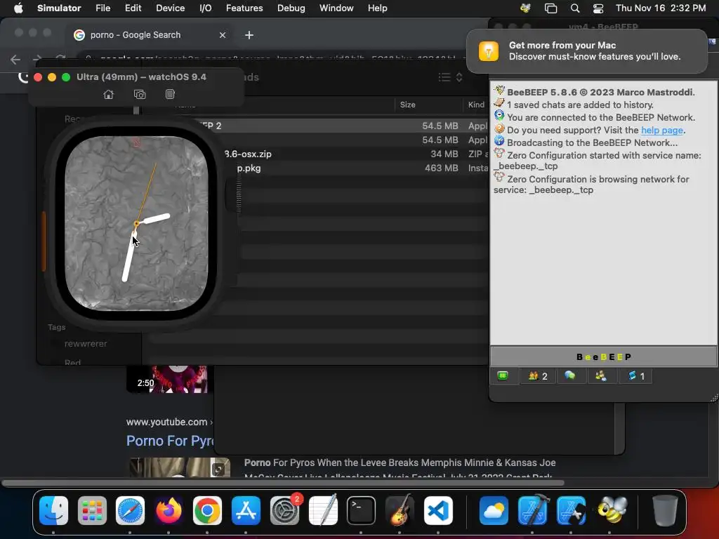The width and height of the screenshot is (719, 539).
Task: Open the Debug menu
Action: pos(291,8)
